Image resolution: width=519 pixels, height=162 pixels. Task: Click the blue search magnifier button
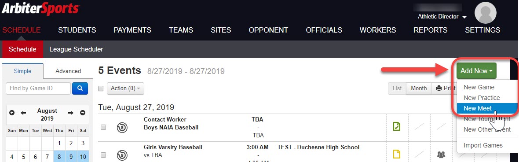(x=80, y=88)
